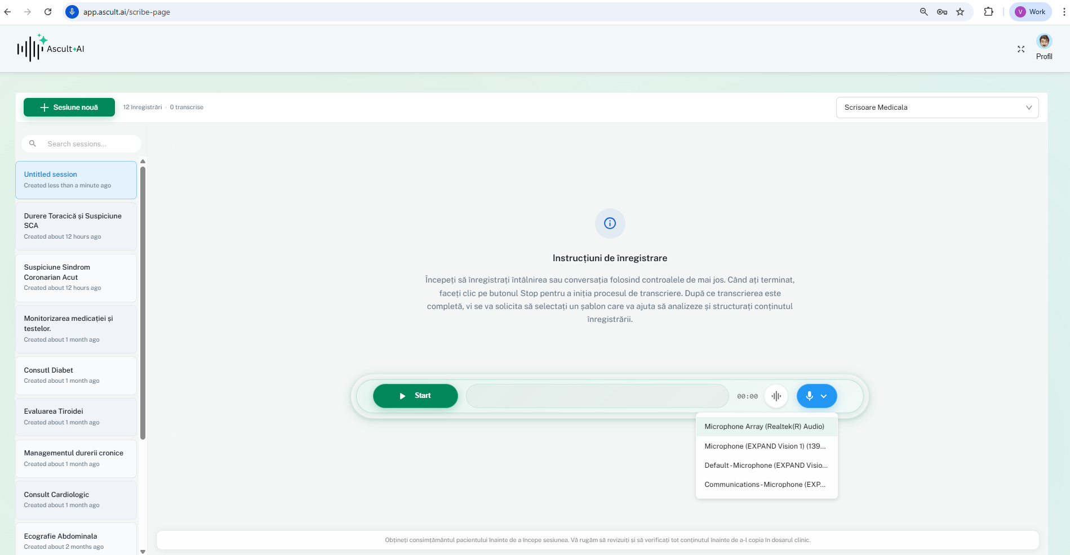Select Communications - Microphone option
This screenshot has width=1070, height=555.
point(765,485)
